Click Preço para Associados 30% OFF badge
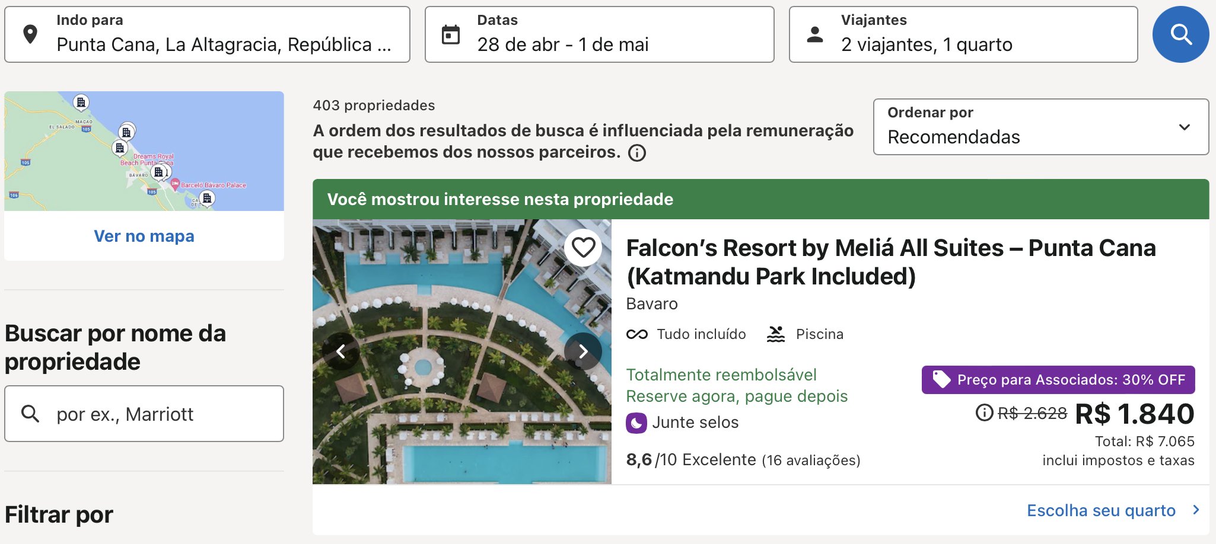 [1058, 380]
